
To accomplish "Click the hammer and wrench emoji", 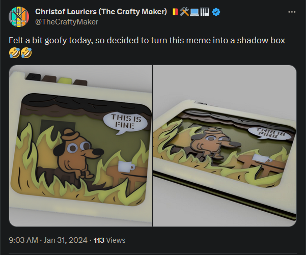I will (184, 12).
